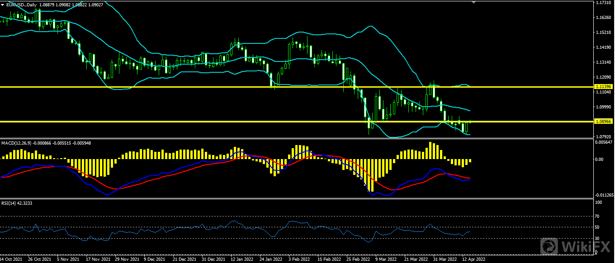Click the chart shift triangle marker at top
The width and height of the screenshot is (615, 263).
point(473,2)
